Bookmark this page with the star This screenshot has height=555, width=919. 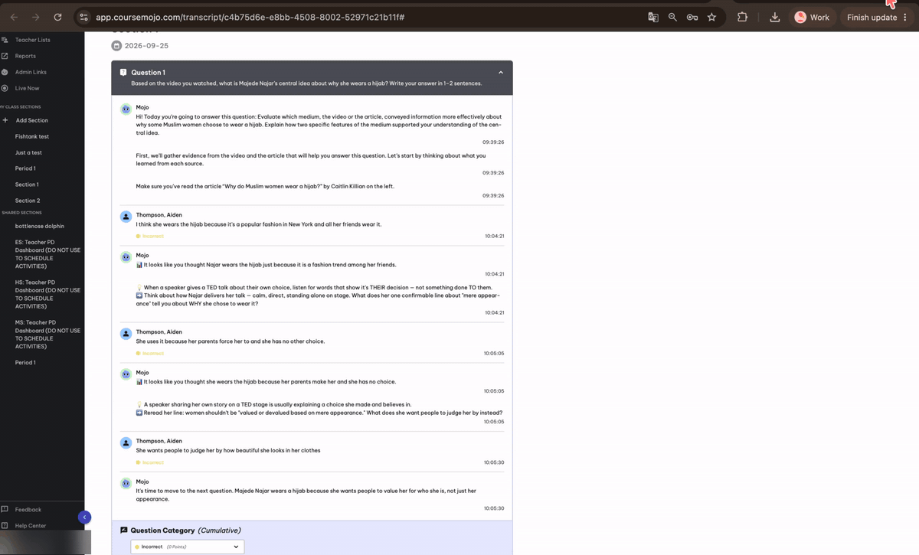(712, 17)
